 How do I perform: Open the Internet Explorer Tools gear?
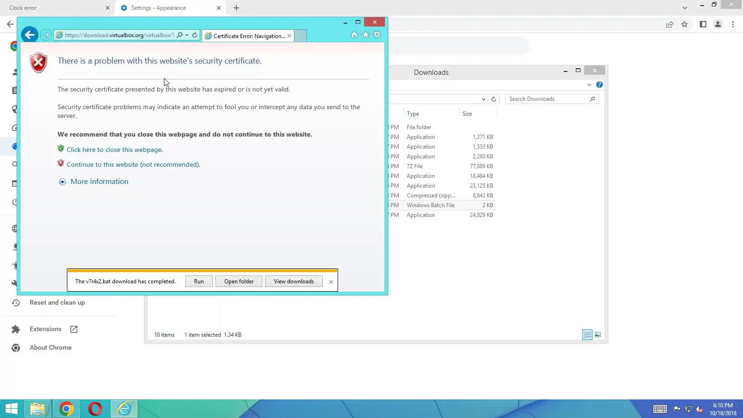coord(377,35)
